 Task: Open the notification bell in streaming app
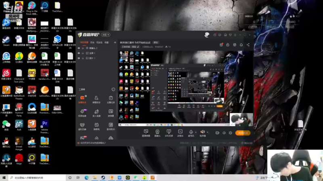(x=241, y=45)
